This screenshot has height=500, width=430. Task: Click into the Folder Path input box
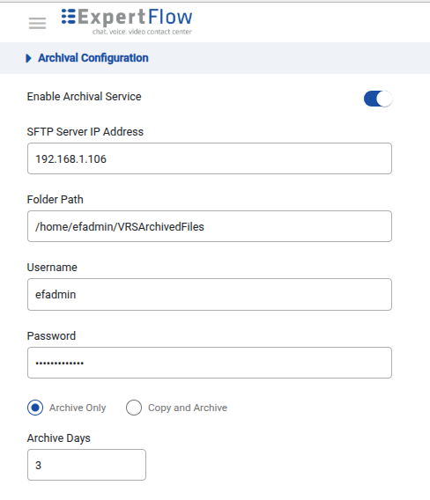click(210, 226)
